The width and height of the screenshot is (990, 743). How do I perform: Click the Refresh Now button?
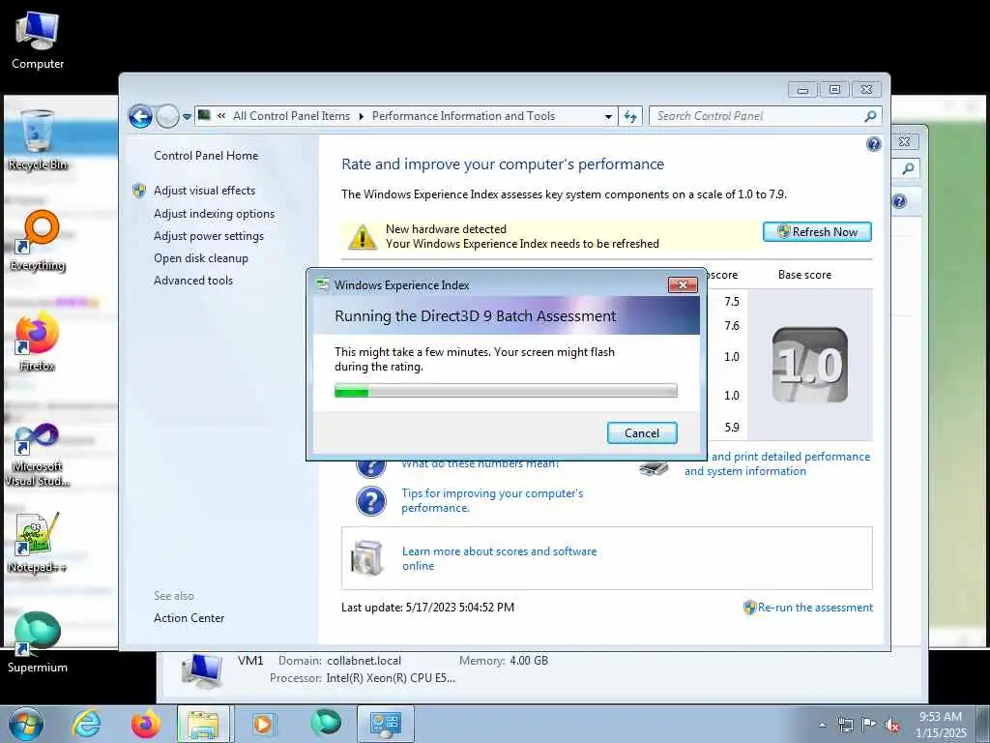tap(817, 232)
